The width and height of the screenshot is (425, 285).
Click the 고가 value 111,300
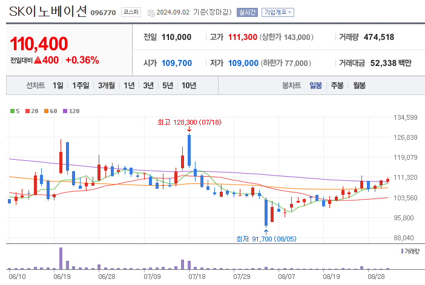(x=243, y=37)
